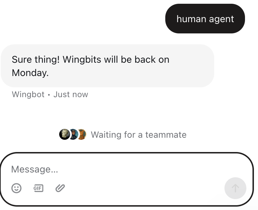This screenshot has width=258, height=210.
Task: Click the Wingbot sender name
Action: pyautogui.click(x=28, y=94)
